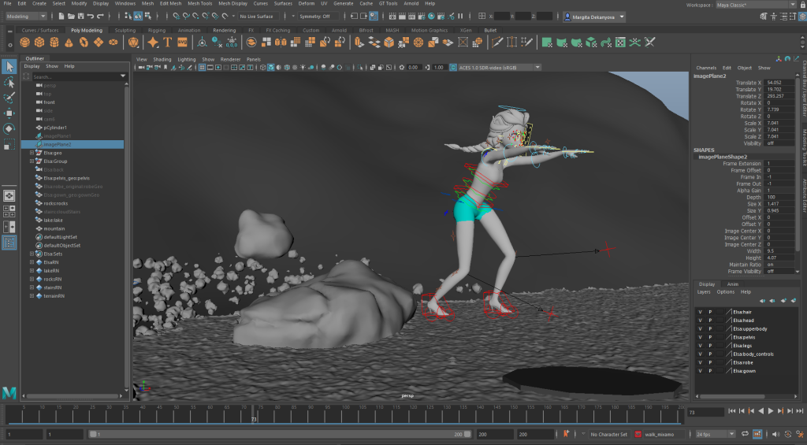Click polygon sphere shelf icon
The width and height of the screenshot is (807, 445).
[x=24, y=43]
